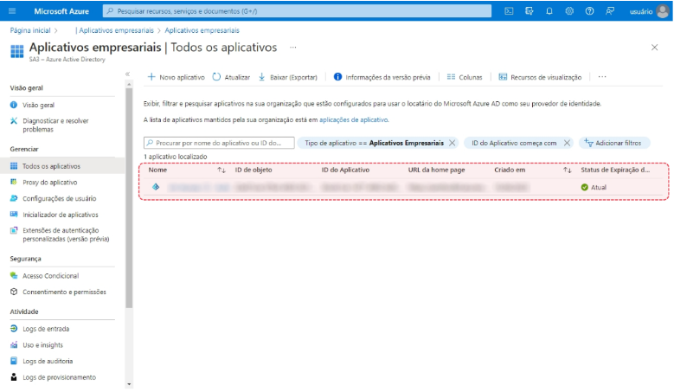Open portal settings gear icon

[x=569, y=11]
